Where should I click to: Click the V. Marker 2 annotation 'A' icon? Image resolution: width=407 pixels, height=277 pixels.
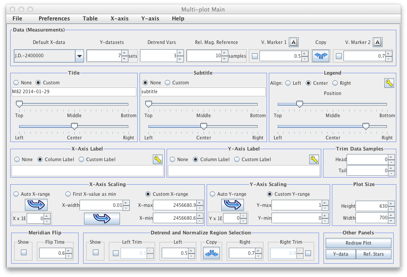[x=378, y=42]
